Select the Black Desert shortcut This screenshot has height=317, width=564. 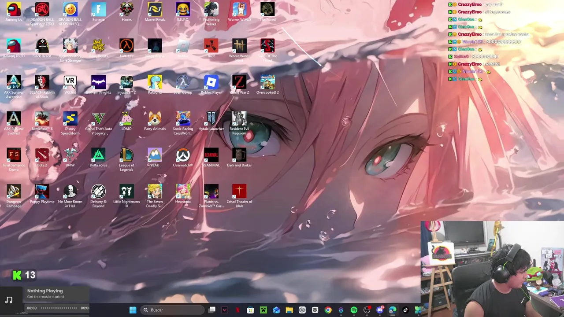(42, 49)
